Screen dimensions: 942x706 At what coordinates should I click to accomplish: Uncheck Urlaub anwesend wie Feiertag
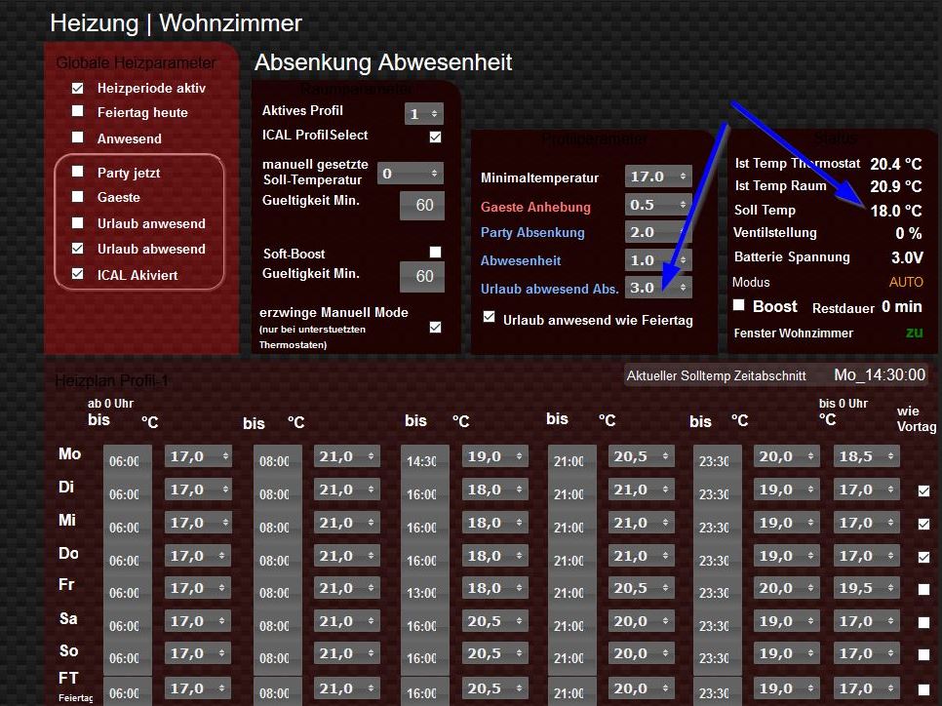click(x=489, y=317)
